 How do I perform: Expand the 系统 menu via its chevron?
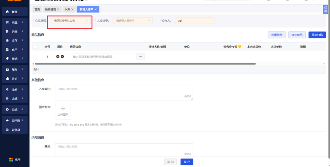click(x=22, y=109)
